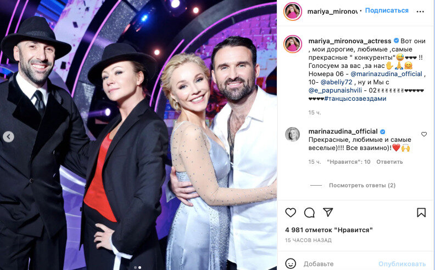This screenshot has height=270, width=435.
Task: Click the header profile avatar
Action: (292, 12)
